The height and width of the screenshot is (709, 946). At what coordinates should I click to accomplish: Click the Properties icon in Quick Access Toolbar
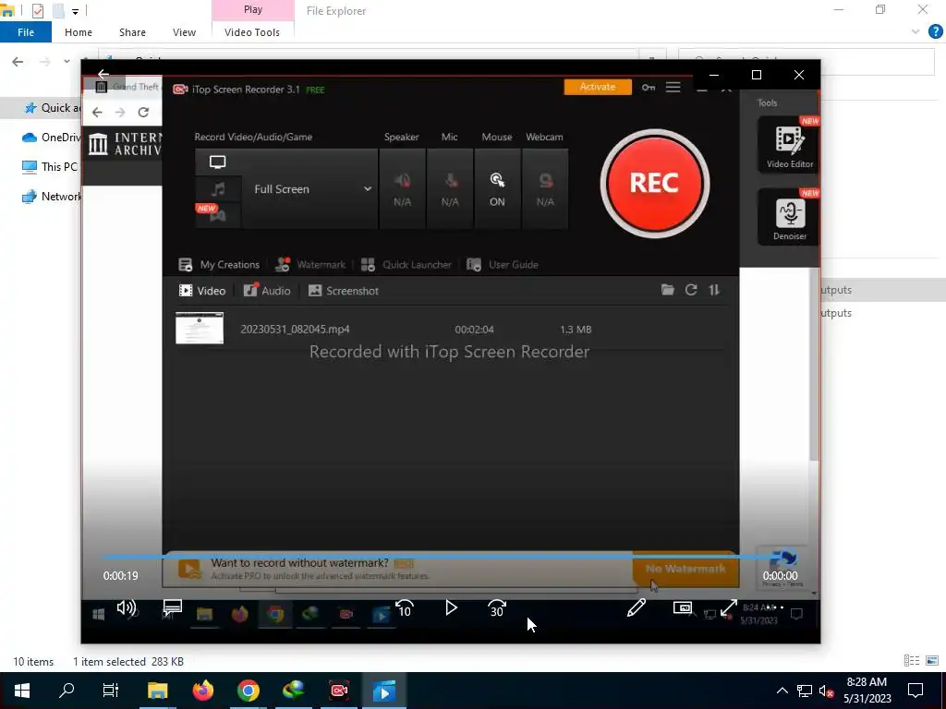[37, 10]
